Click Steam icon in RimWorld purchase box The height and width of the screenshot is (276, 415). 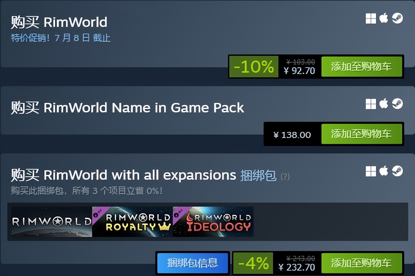click(397, 18)
